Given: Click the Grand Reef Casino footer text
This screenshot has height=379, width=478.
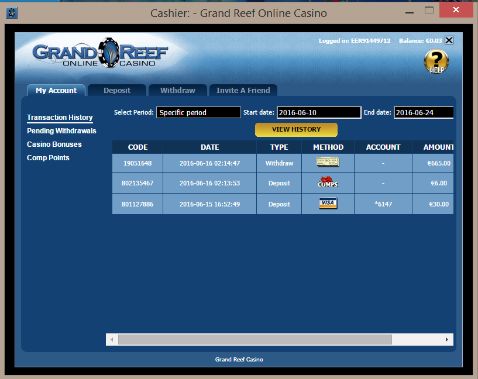Looking at the screenshot, I should (x=239, y=360).
